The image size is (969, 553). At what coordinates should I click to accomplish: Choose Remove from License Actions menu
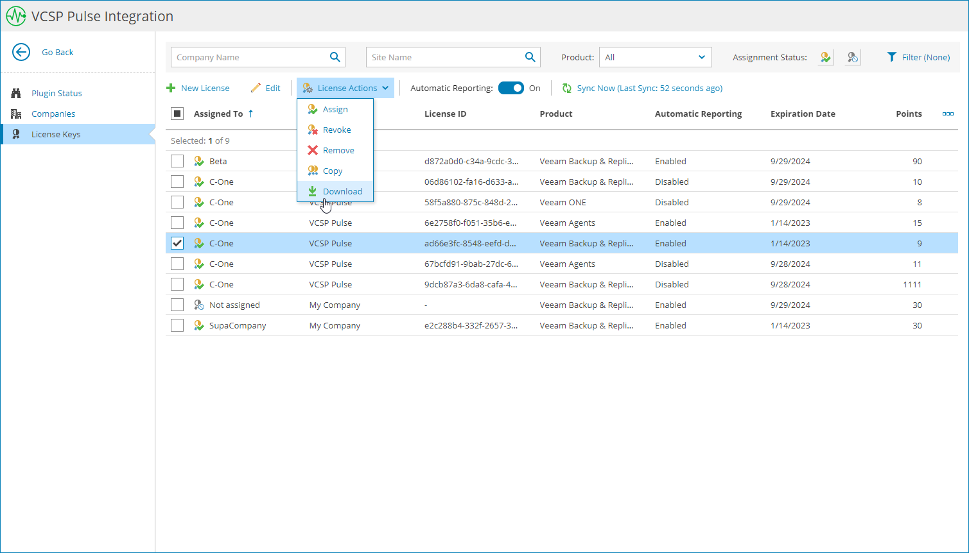pos(335,150)
